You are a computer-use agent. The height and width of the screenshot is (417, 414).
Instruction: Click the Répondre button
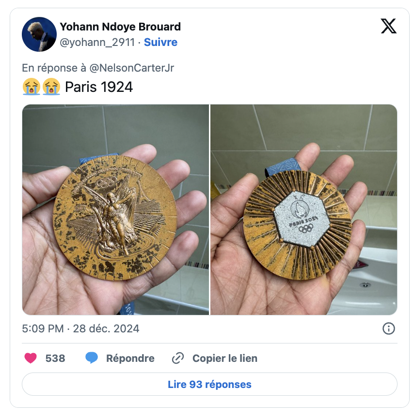[130, 358]
